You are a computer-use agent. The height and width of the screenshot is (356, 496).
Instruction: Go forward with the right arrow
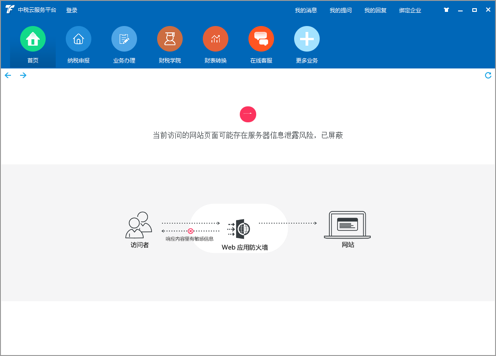click(23, 75)
